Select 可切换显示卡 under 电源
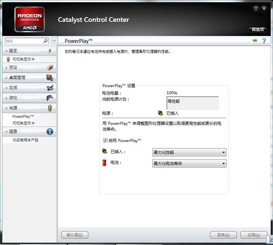The image size is (273, 245). (24, 123)
